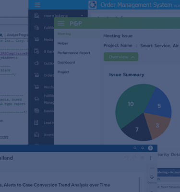Open the Order Management System hamburger menu
Viewport: 180px width, 192px height.
point(37,5)
